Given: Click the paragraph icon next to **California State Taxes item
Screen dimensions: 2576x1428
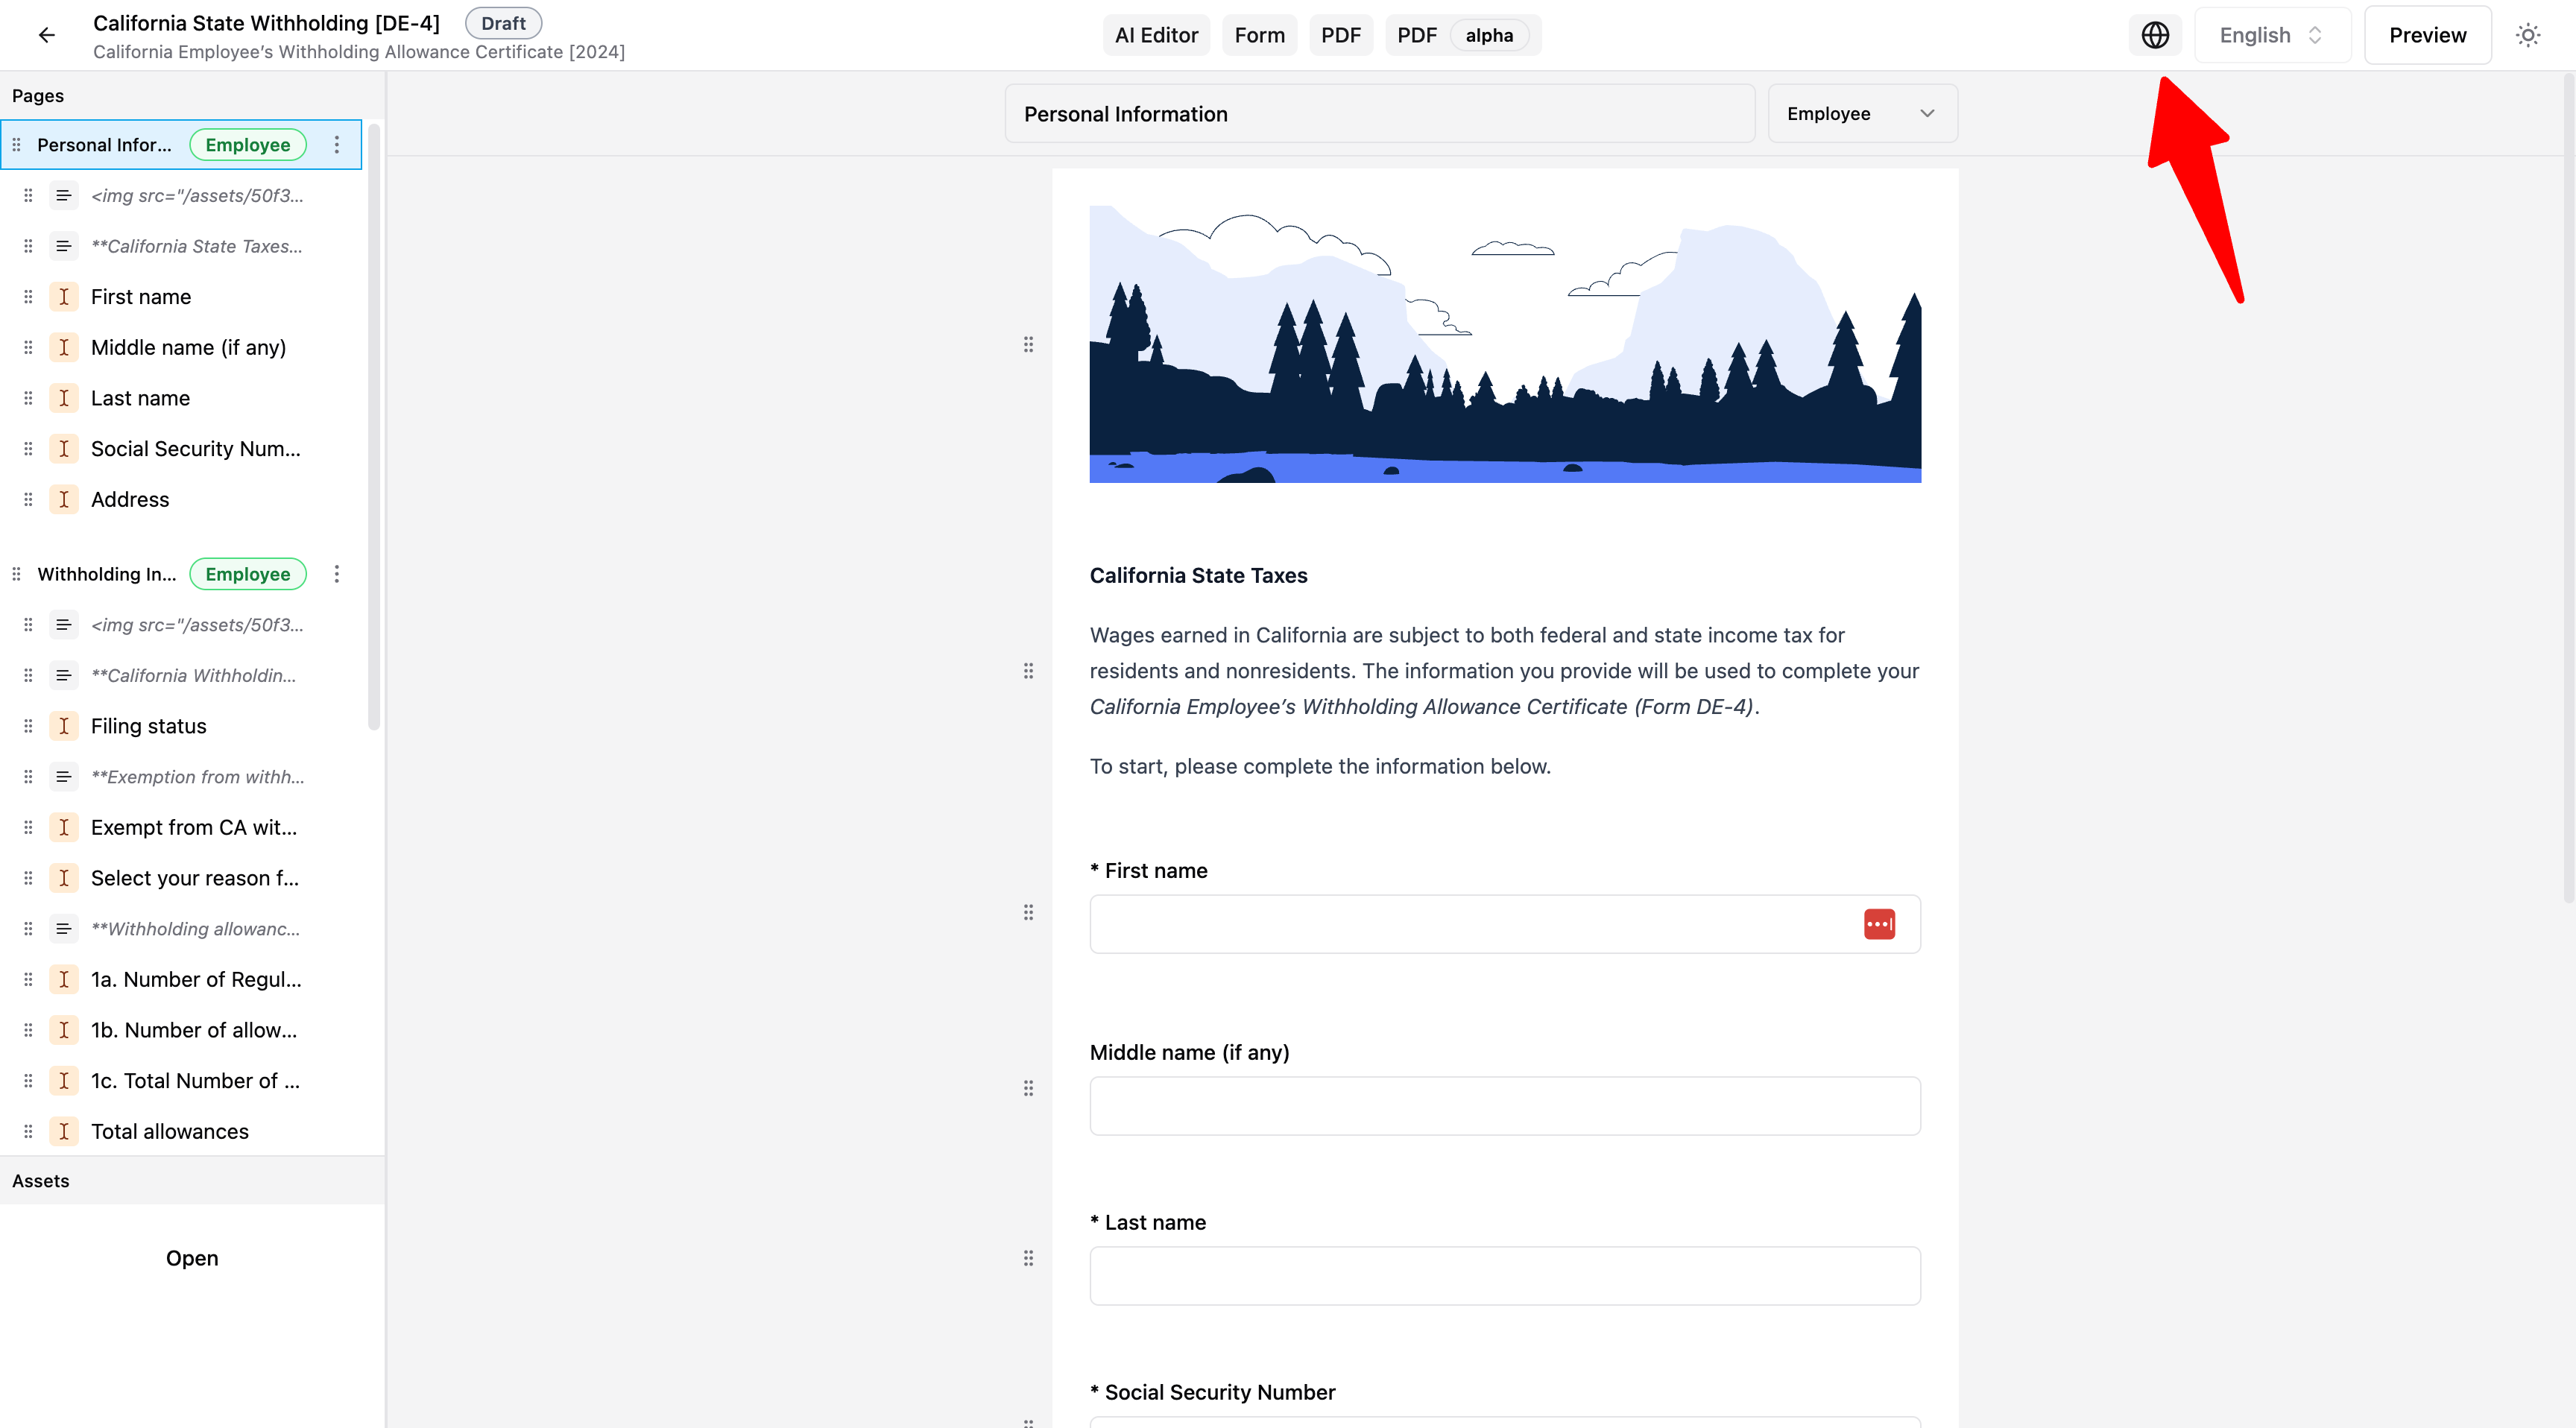Looking at the screenshot, I should (x=64, y=246).
